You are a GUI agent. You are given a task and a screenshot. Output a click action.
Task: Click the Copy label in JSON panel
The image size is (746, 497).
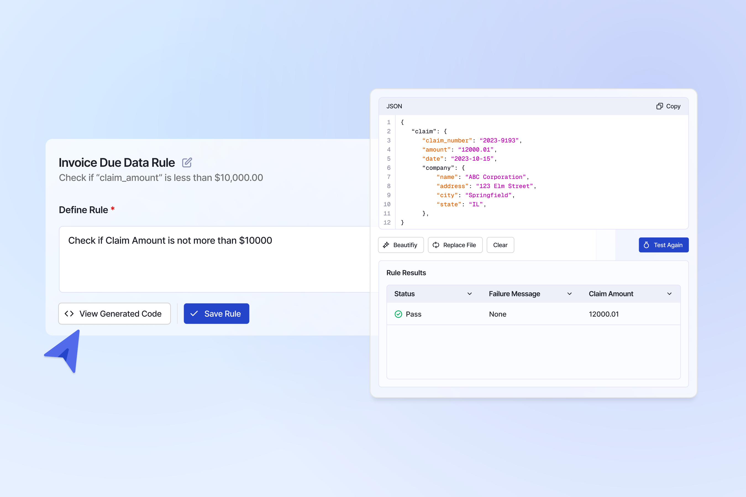click(x=673, y=106)
